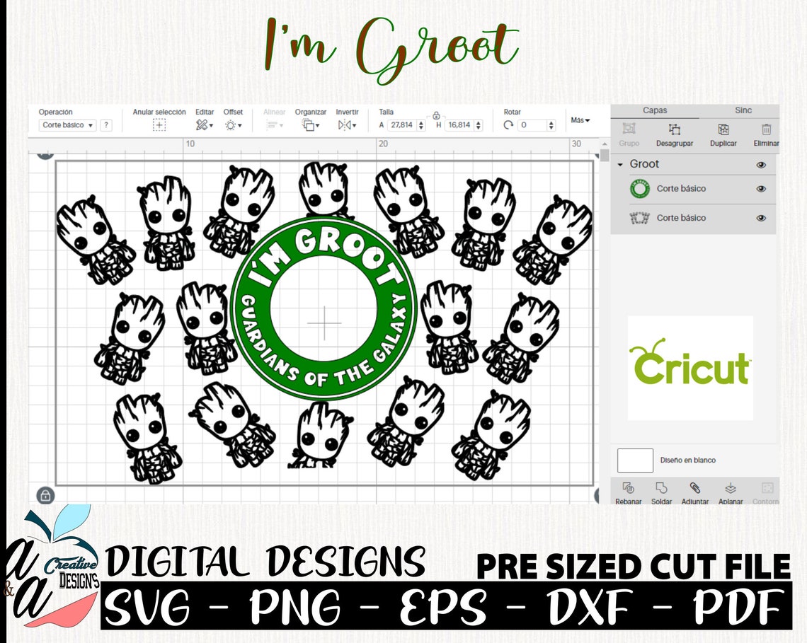Hide the Groot group visibility
807x643 pixels.
tap(762, 164)
